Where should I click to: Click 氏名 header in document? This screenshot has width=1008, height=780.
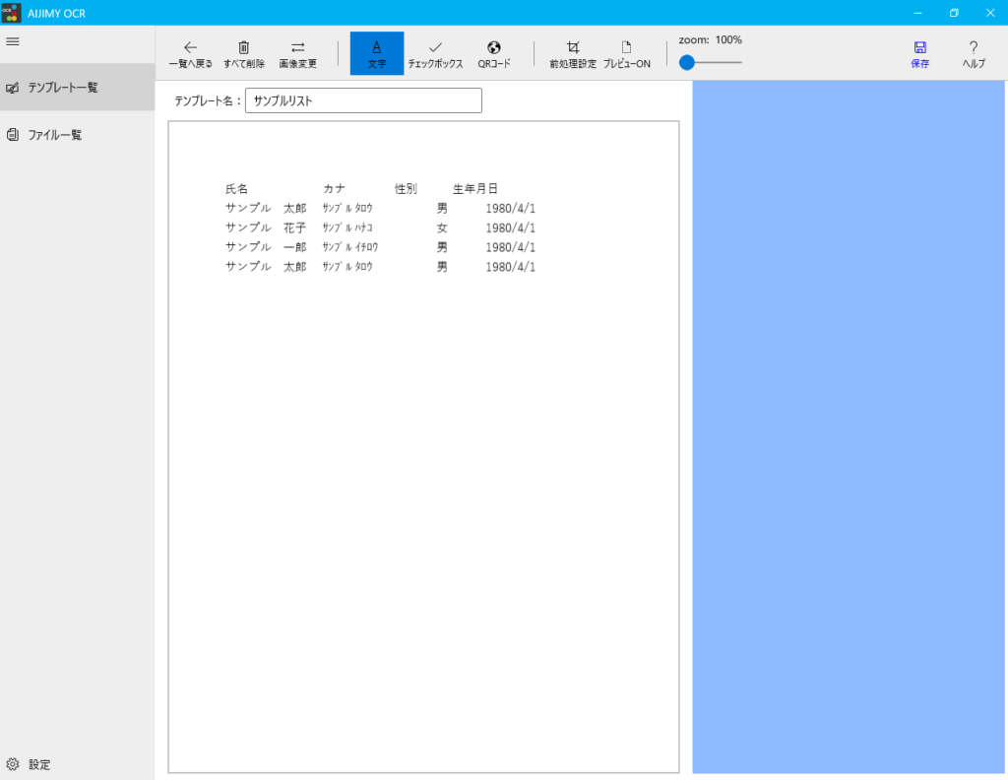tap(236, 189)
